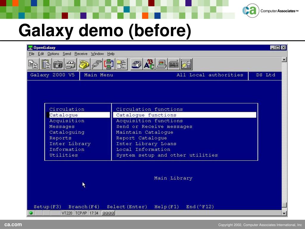305x229 pixels.
Task: Click the Report Catalogue description
Action: point(141,138)
